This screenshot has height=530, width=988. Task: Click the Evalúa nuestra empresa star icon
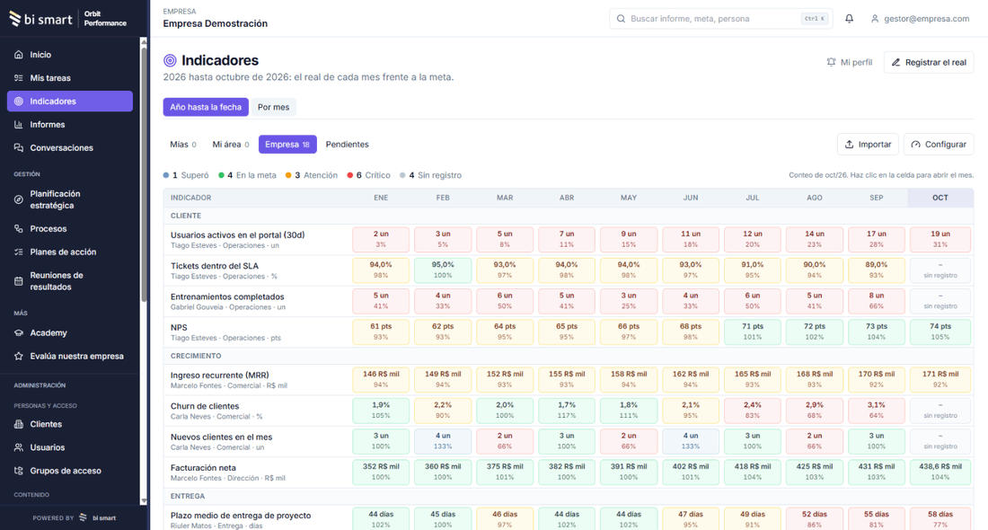tap(19, 356)
